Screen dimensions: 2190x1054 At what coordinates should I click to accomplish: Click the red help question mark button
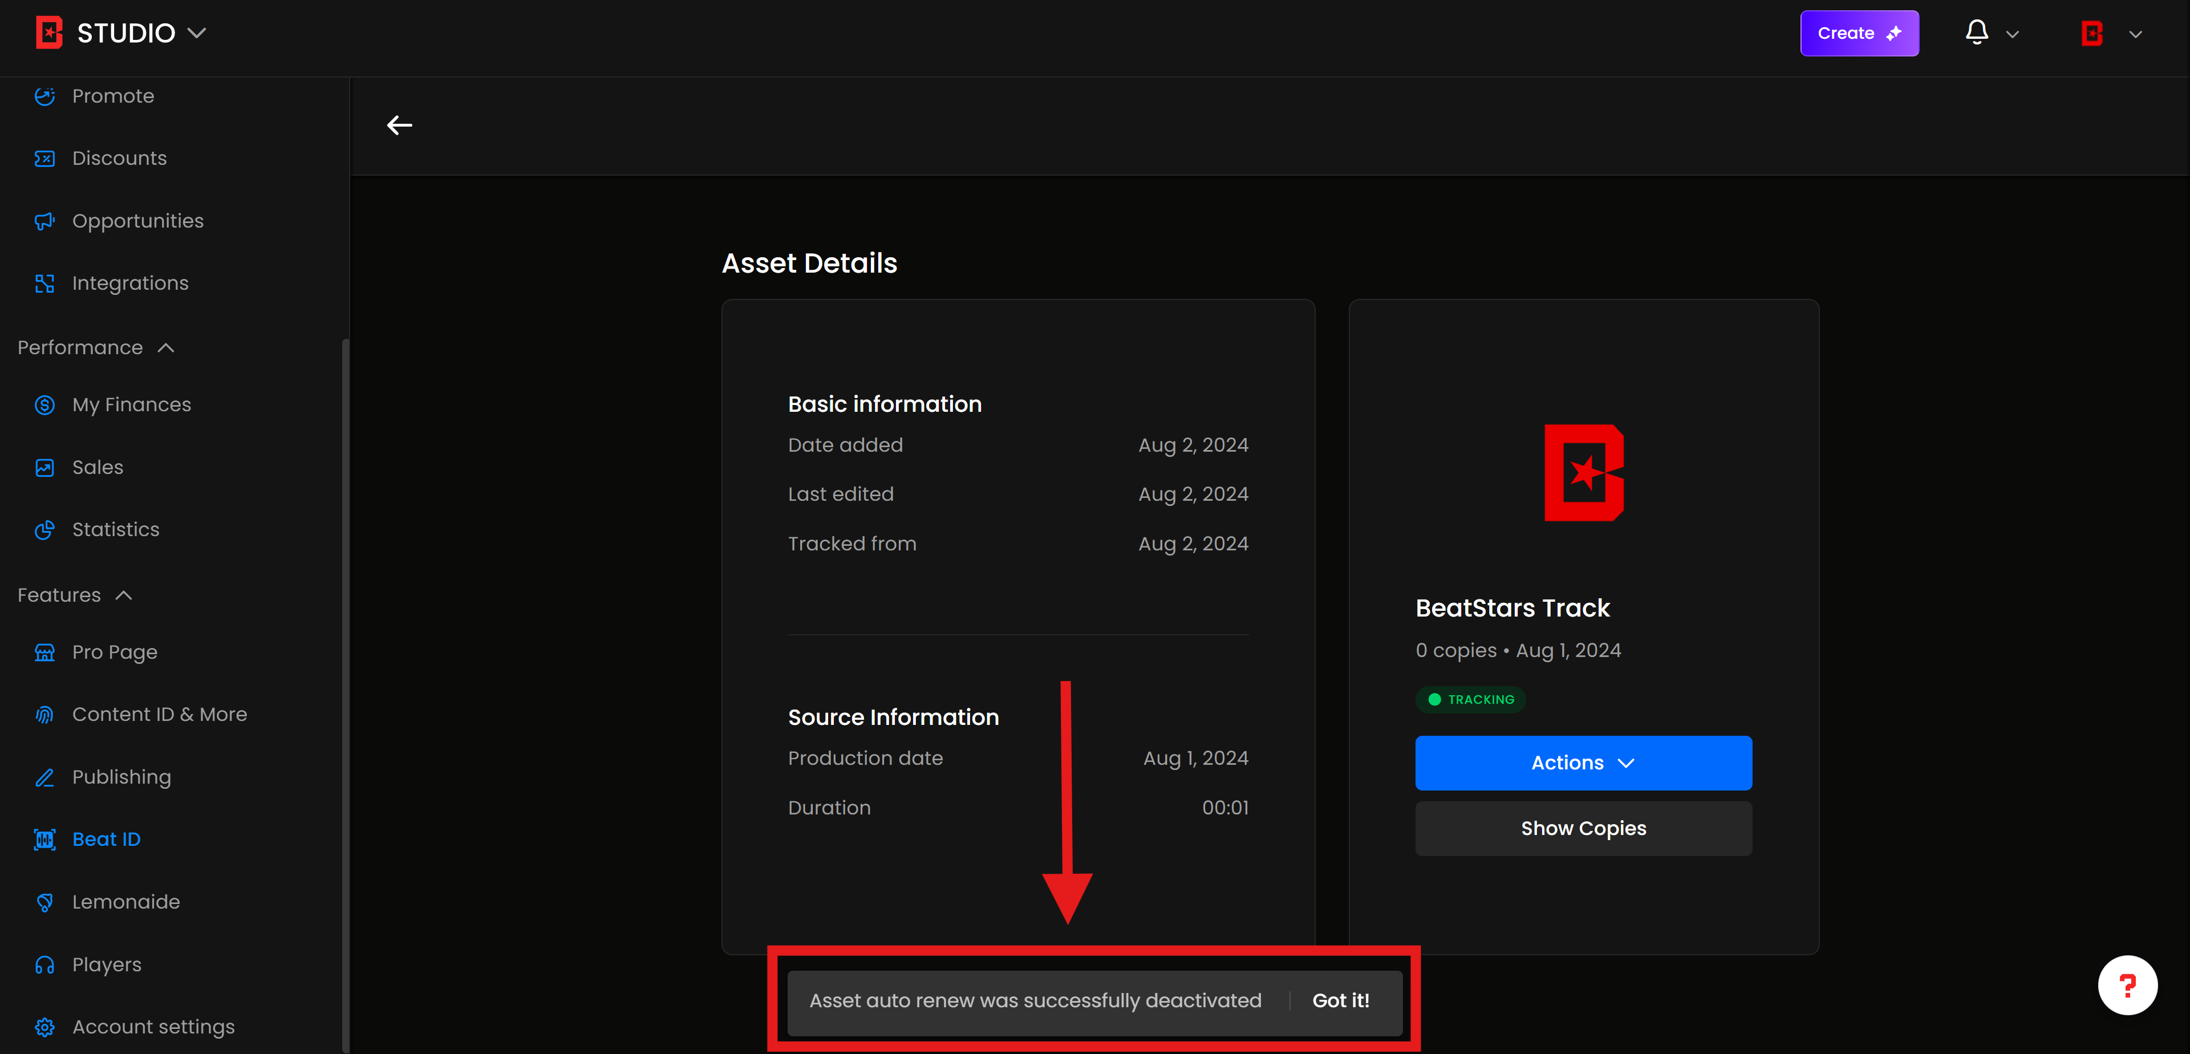[2127, 986]
